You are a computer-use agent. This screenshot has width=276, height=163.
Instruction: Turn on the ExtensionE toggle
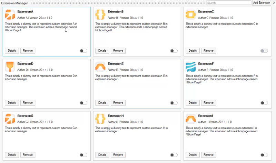coord(174,103)
